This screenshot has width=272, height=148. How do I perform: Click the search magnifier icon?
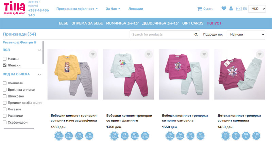pos(196,34)
